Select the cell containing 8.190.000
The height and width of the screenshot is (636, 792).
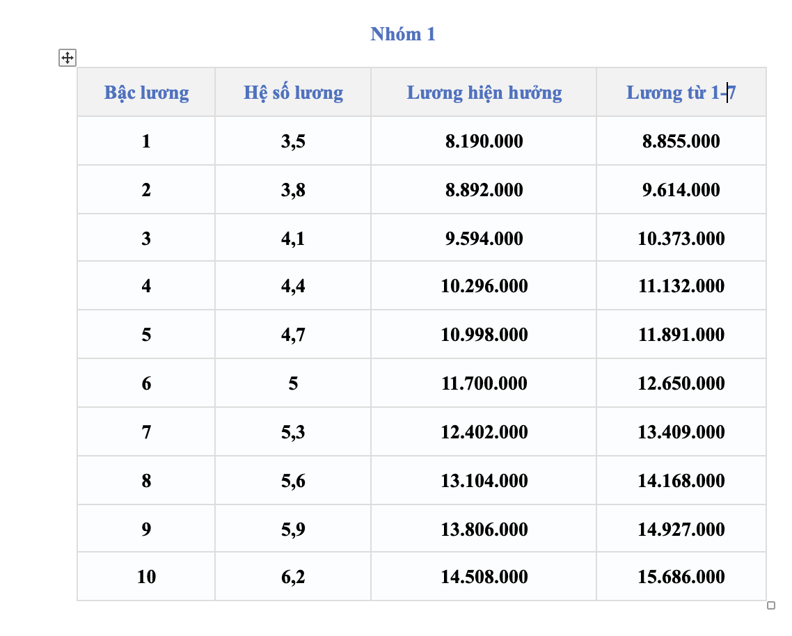click(484, 141)
